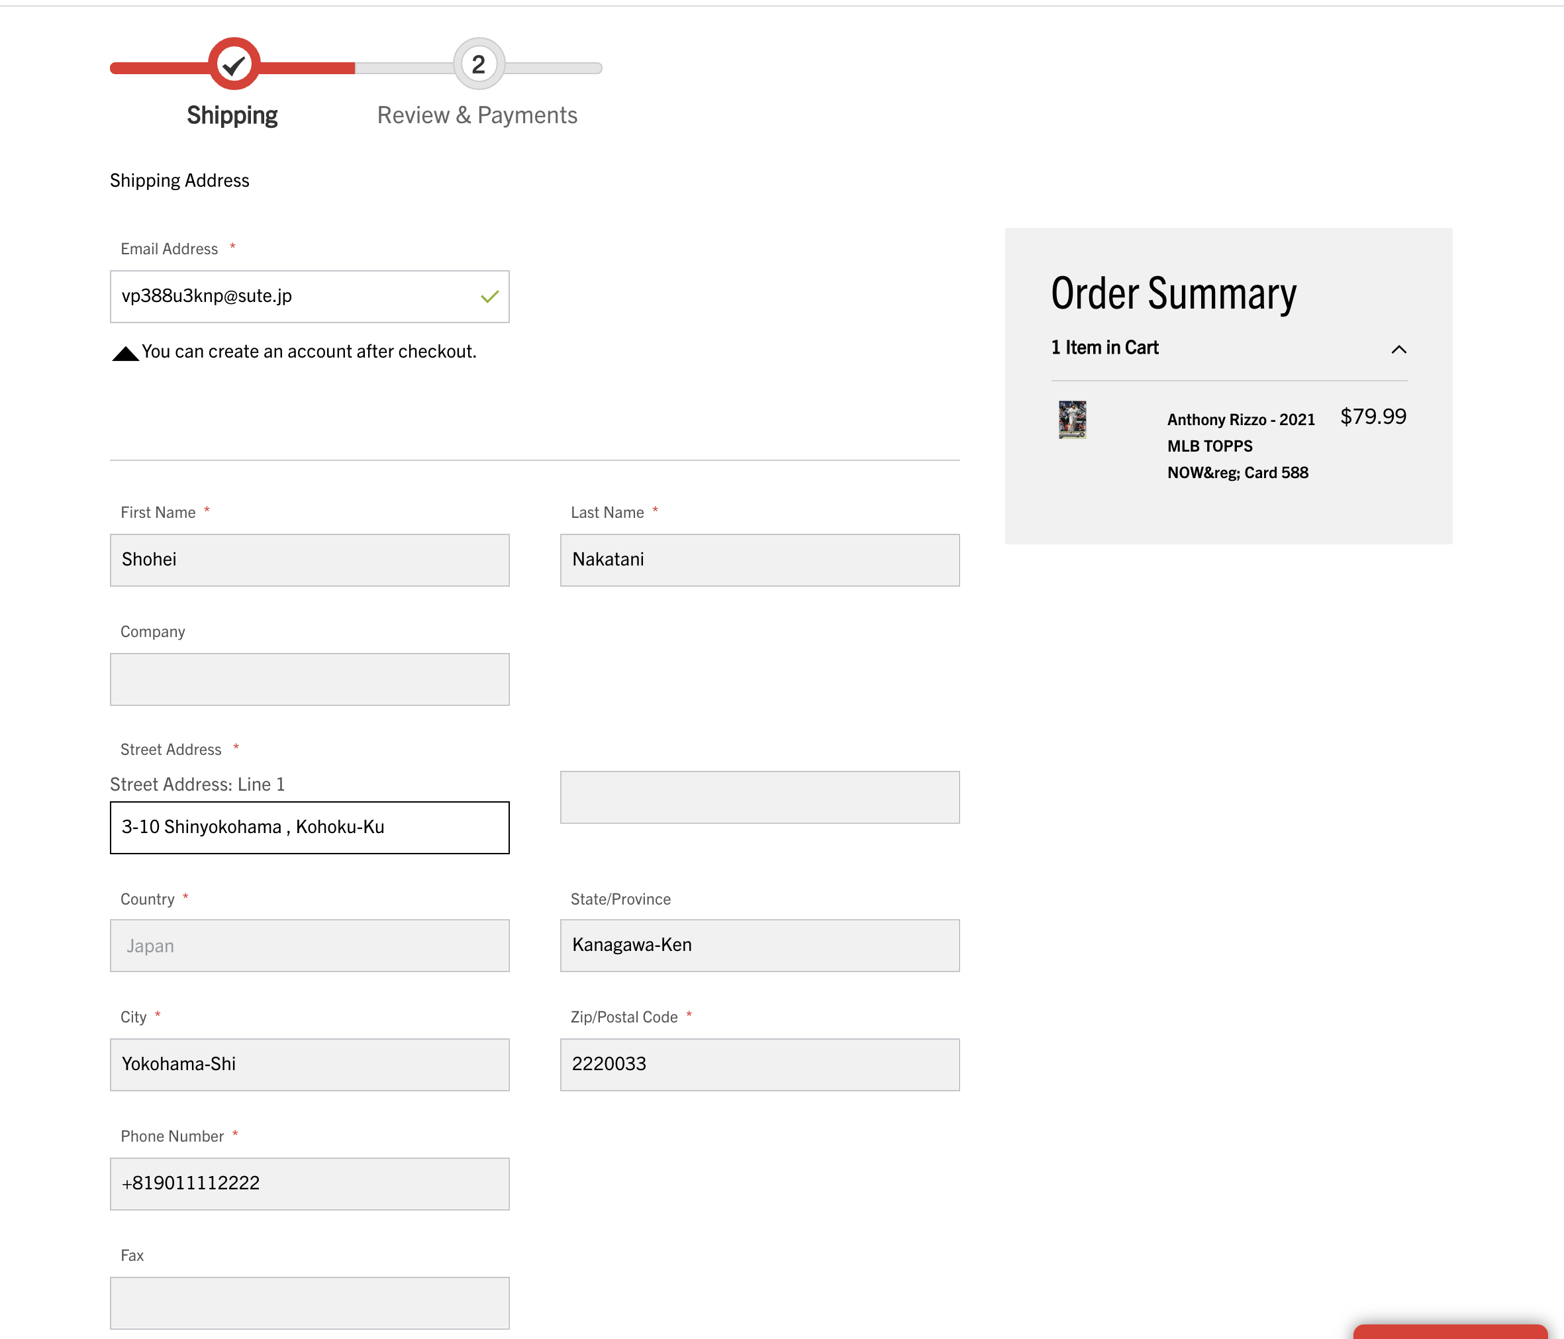Click the red button at bottom right
This screenshot has height=1339, width=1564.
coord(1449,1332)
